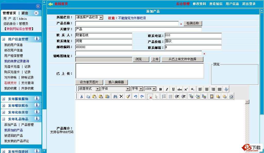Viewport: 264px width, 153px height.
Task: Paste from Word using the W clipboard icon
Action: [x=107, y=96]
